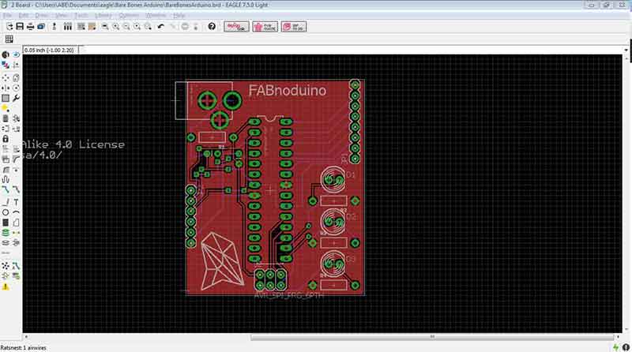Open the Library menu
Screen dimensions: 632x352
(103, 15)
